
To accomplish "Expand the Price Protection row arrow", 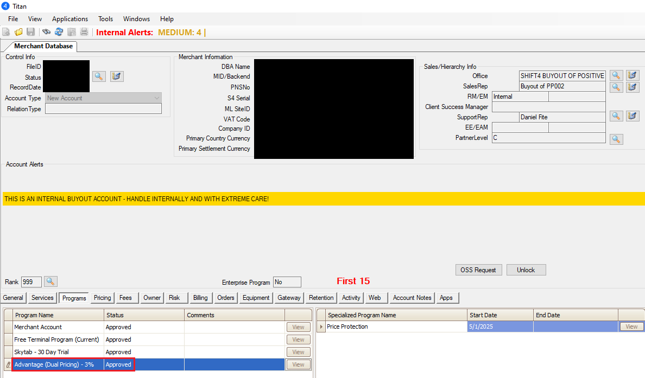I will click(321, 327).
